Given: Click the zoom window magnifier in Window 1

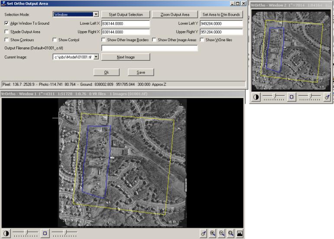Looking at the screenshot, I should [x=231, y=233].
